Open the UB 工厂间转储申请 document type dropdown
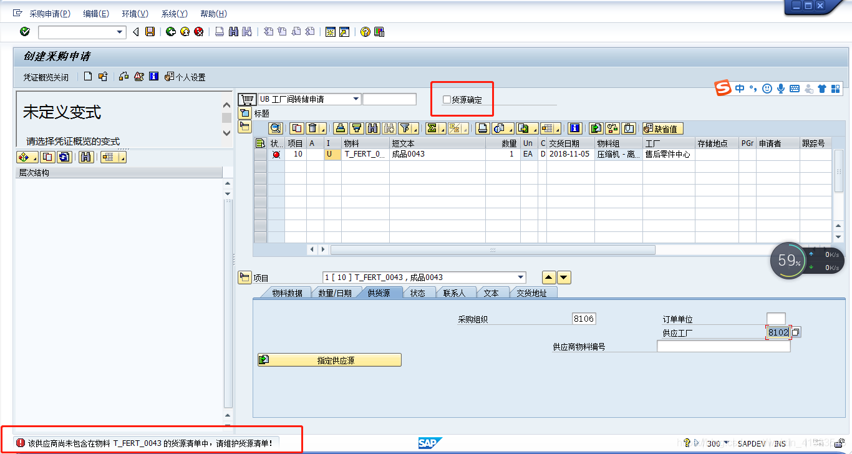This screenshot has width=852, height=454. 356,99
